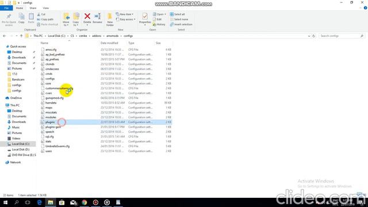This screenshot has width=368, height=207.
Task: Choose Paste shortcut in the ribbon
Action: click(47, 24)
